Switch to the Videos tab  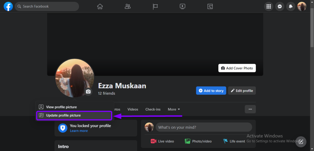133,109
